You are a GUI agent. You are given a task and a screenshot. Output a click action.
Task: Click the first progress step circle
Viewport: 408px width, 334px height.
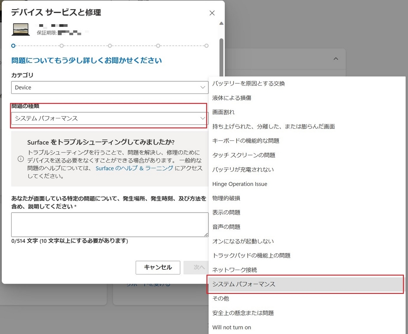coord(13,46)
